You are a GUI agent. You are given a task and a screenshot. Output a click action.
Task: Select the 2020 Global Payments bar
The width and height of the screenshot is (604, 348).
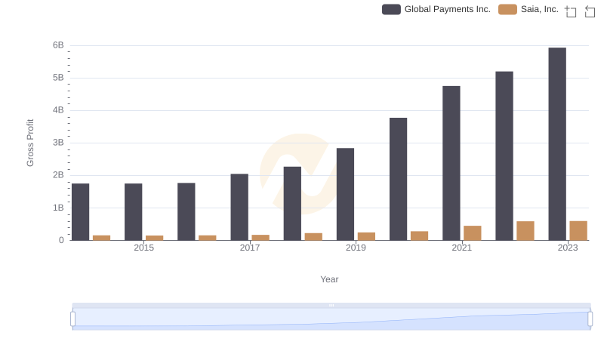coord(399,179)
